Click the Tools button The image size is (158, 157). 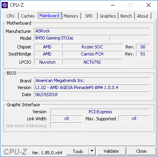78,151
